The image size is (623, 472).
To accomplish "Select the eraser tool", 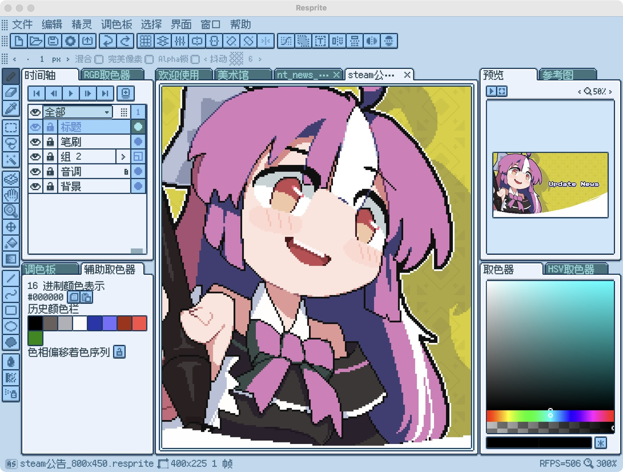I will 11,92.
